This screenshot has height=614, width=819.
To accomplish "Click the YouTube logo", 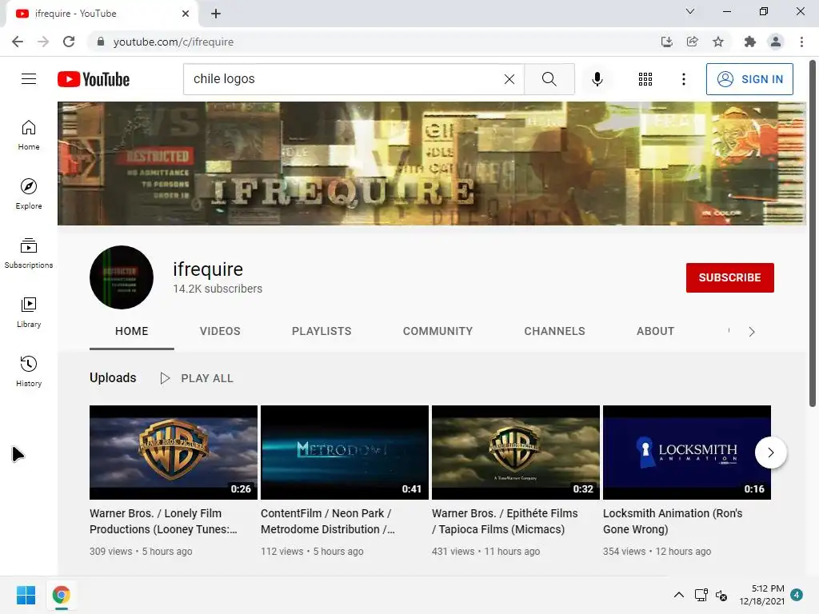I will coord(94,79).
